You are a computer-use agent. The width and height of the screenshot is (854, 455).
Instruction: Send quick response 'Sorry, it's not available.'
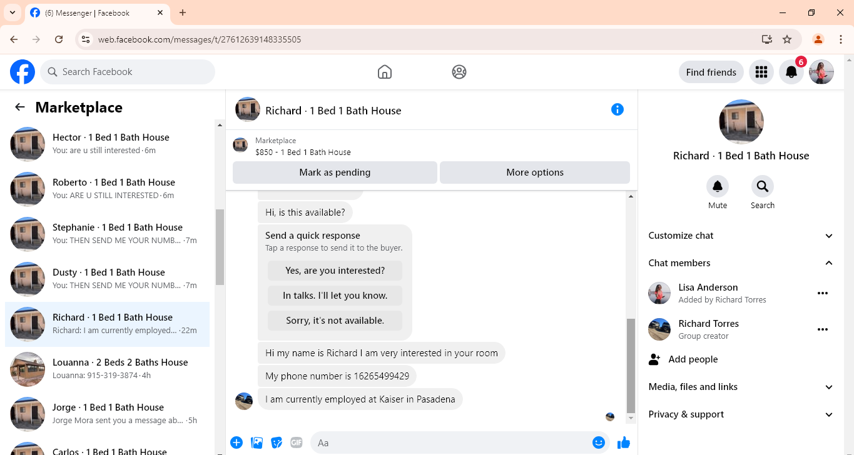click(335, 321)
